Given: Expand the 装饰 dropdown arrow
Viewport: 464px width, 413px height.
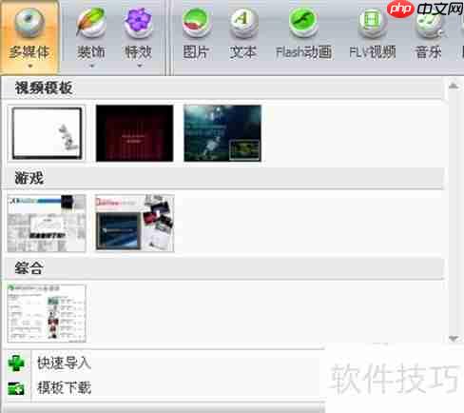Looking at the screenshot, I should tap(92, 66).
